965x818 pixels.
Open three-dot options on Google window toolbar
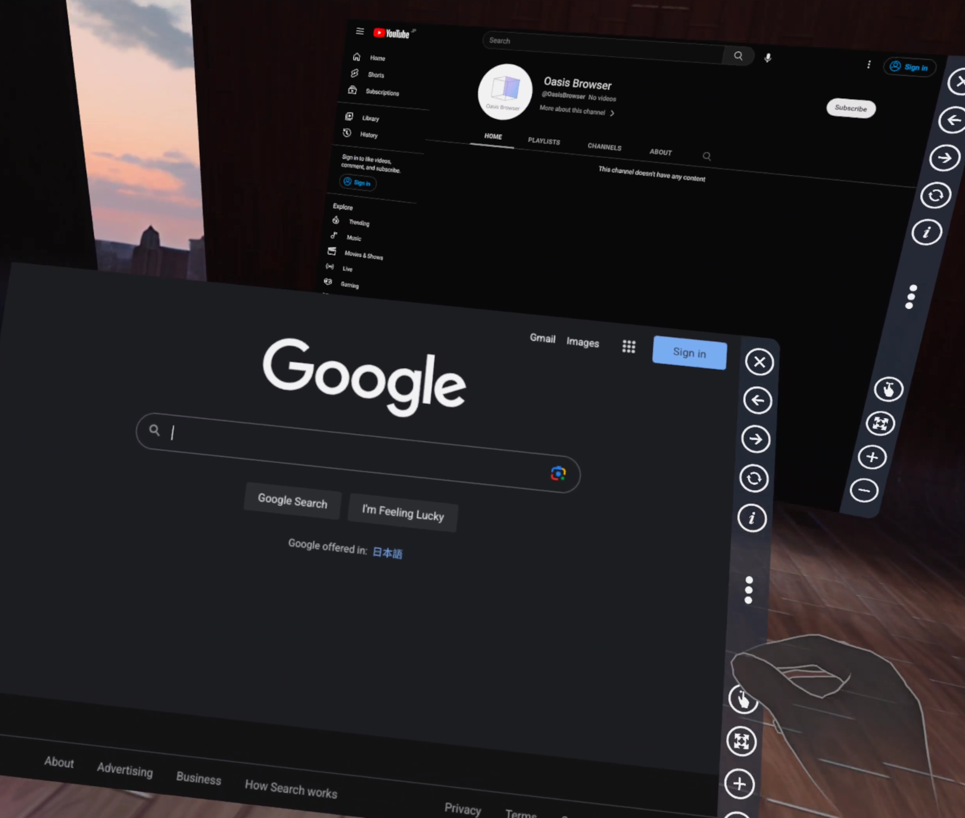point(749,590)
